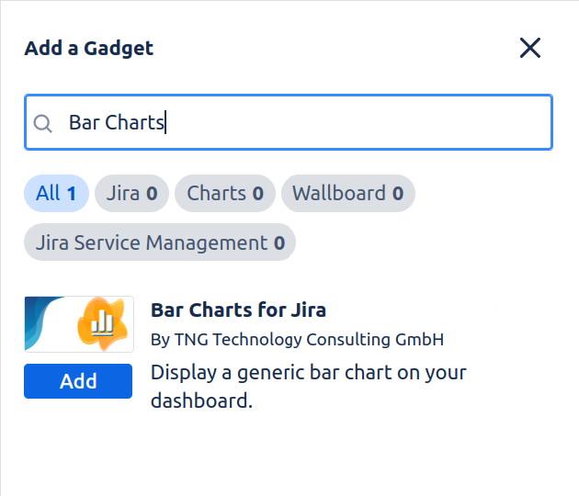Click the 0 count on the Wallboard chip

tap(398, 194)
